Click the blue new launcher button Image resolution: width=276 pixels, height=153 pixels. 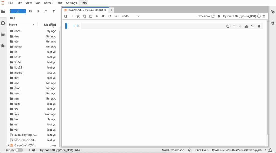[x=18, y=11]
